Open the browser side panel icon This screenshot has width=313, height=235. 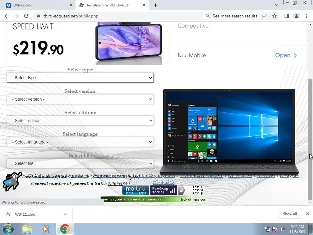[287, 16]
